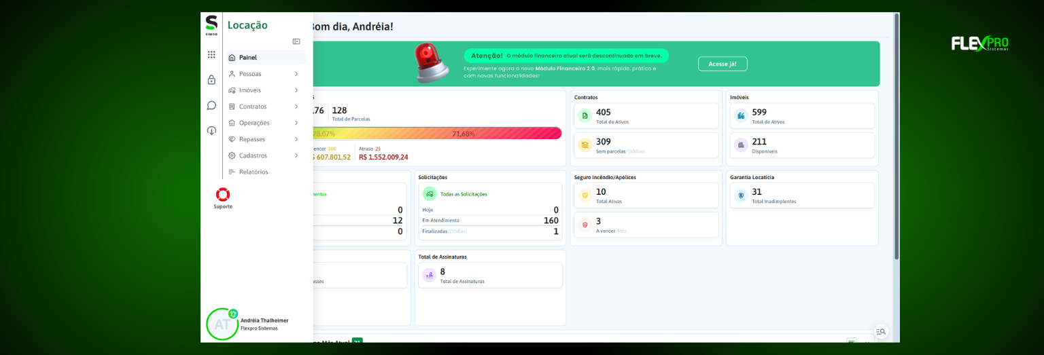Click the SIMOB logo icon
Viewport: 1044px width, 355px height.
[x=211, y=25]
